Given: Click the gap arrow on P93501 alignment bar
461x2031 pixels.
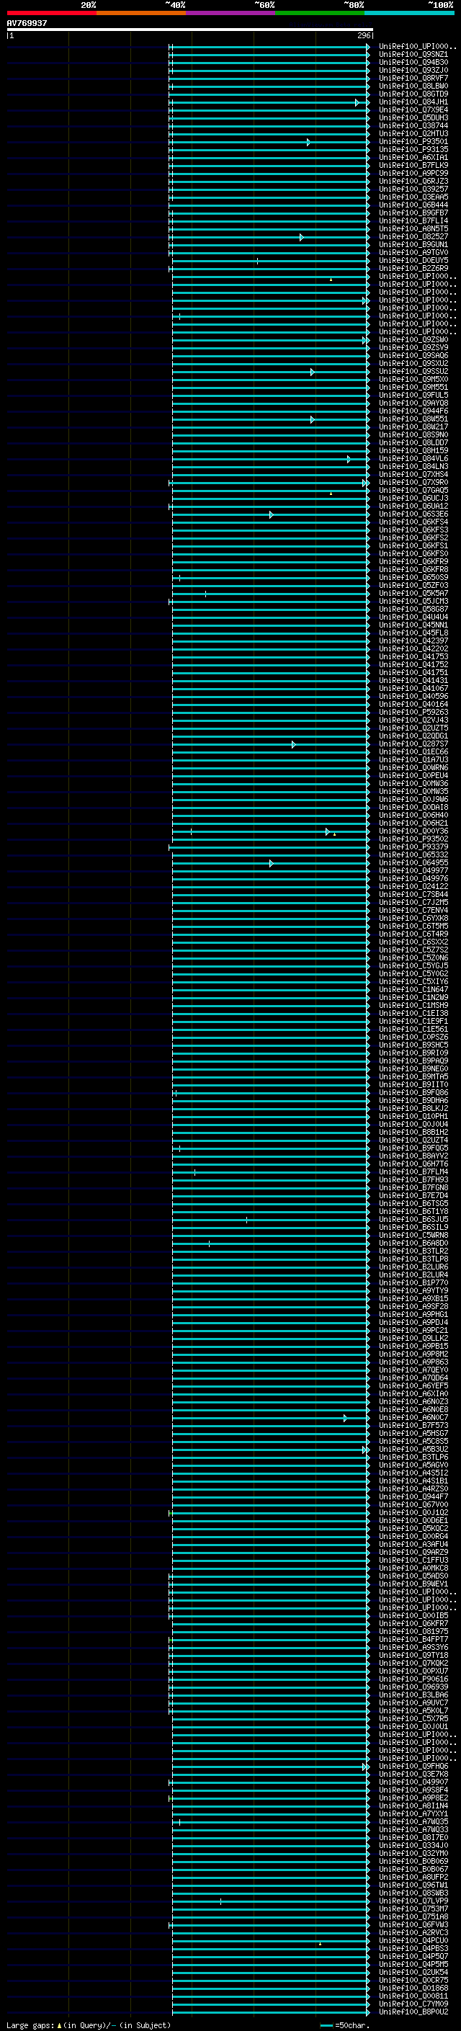Looking at the screenshot, I should pos(308,143).
